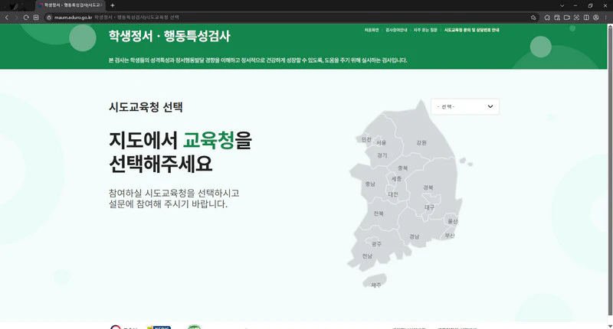Open the browser three-dot menu

coord(606,17)
